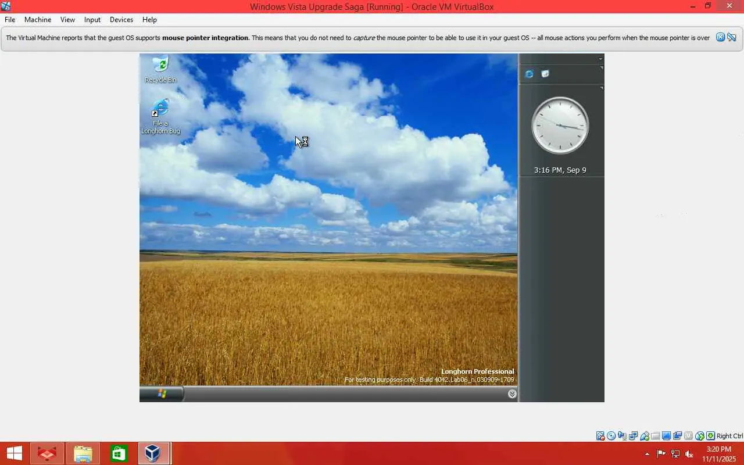Launch Internet Explorer from the sidebar
744x465 pixels.
coord(529,74)
